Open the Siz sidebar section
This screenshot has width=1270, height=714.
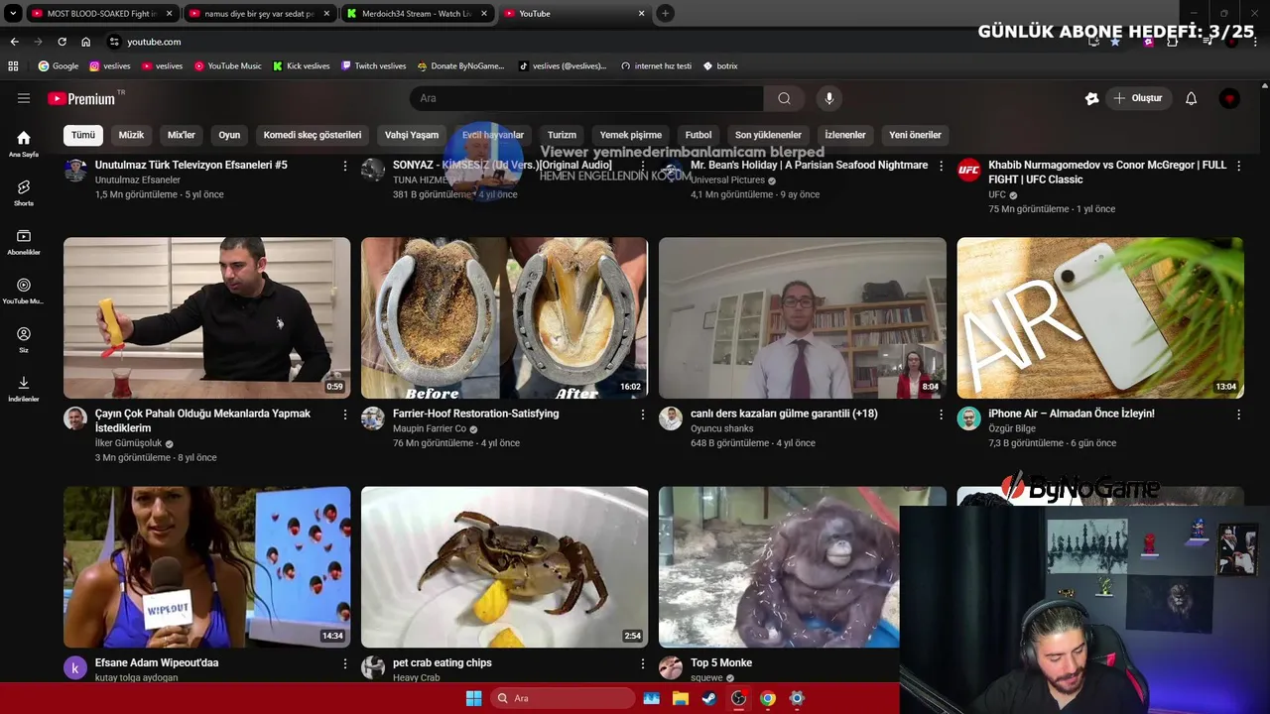click(24, 340)
